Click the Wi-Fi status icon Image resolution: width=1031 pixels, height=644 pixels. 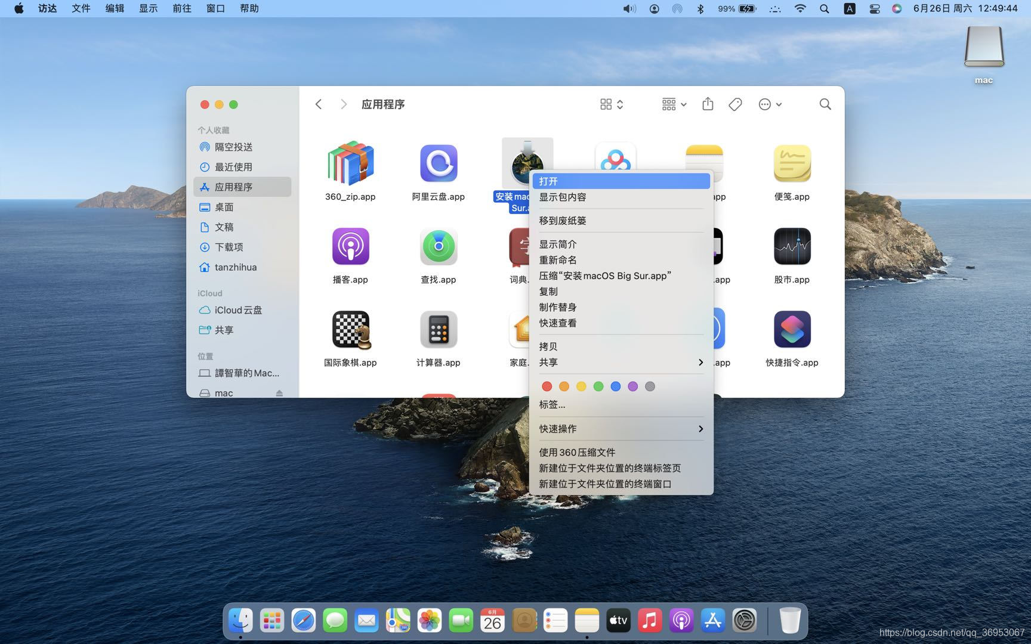point(800,8)
